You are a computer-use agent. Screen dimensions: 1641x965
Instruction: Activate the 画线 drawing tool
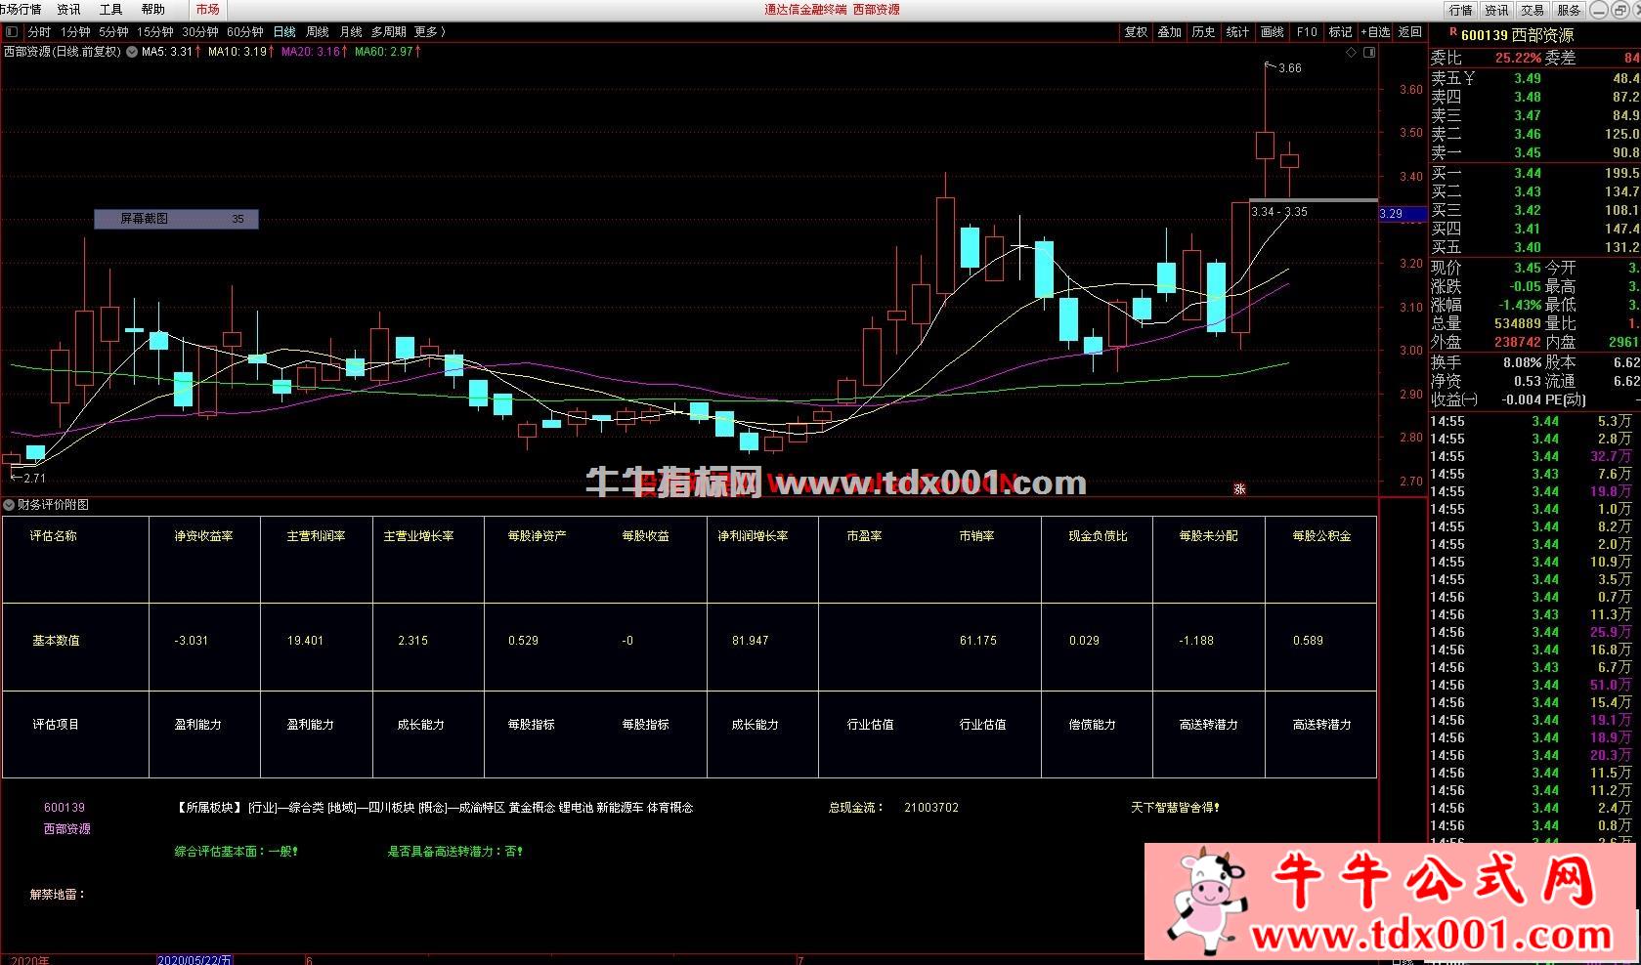(x=1273, y=32)
